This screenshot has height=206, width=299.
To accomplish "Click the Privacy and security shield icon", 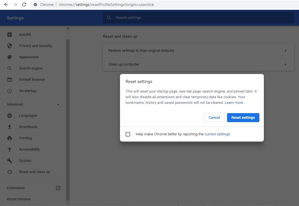I will 10,46.
